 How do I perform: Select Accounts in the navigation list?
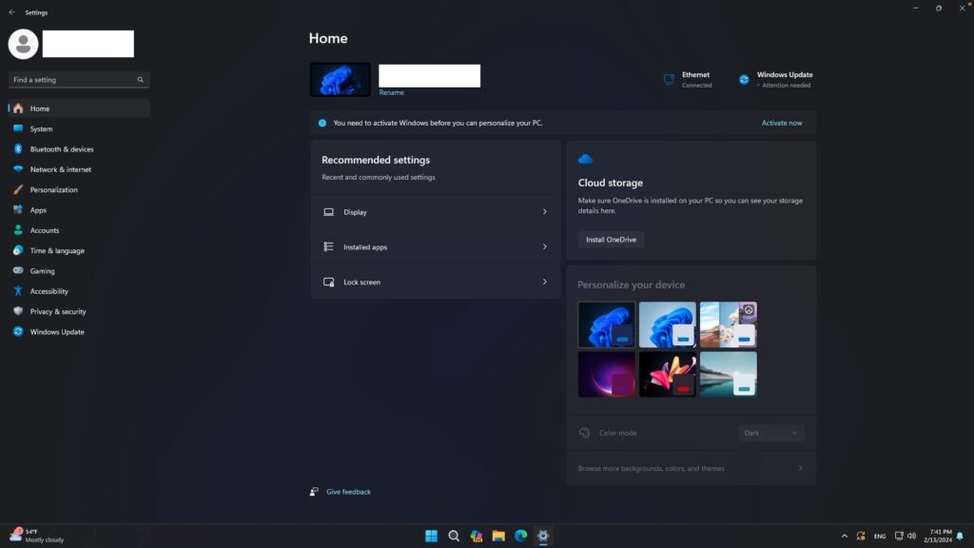(44, 230)
